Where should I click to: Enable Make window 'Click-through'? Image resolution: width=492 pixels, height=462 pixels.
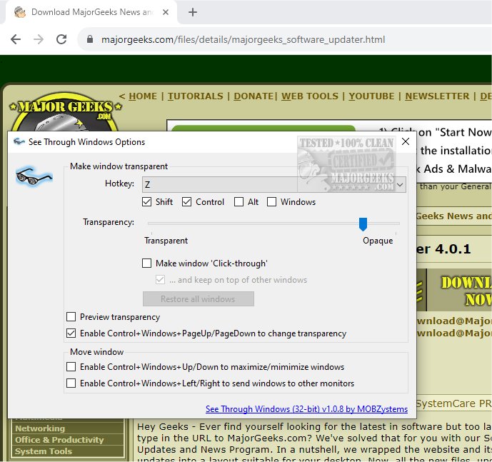[148, 263]
